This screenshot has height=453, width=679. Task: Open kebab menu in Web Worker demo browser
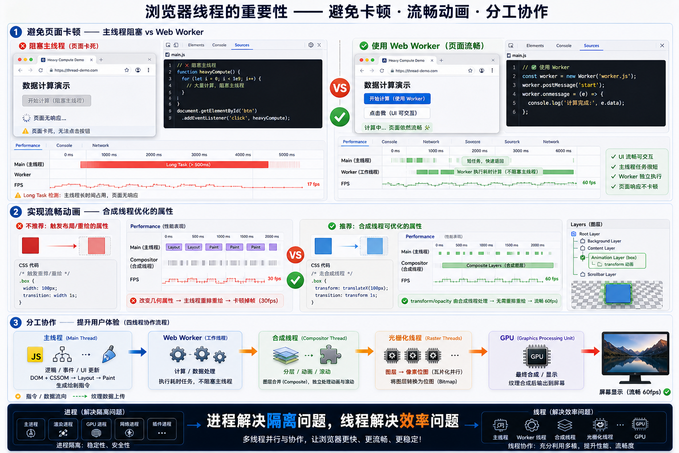tap(492, 71)
